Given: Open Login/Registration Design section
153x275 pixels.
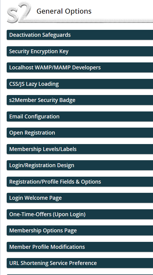Looking at the screenshot, I should point(80,165).
